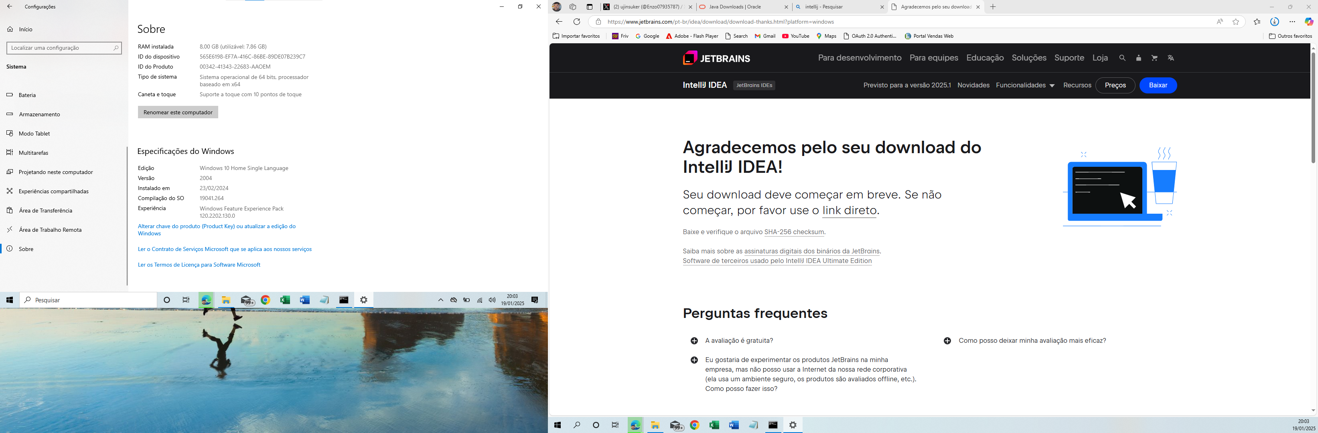1318x433 pixels.
Task: Click the JetBrains site search magnifier icon
Action: click(1122, 58)
